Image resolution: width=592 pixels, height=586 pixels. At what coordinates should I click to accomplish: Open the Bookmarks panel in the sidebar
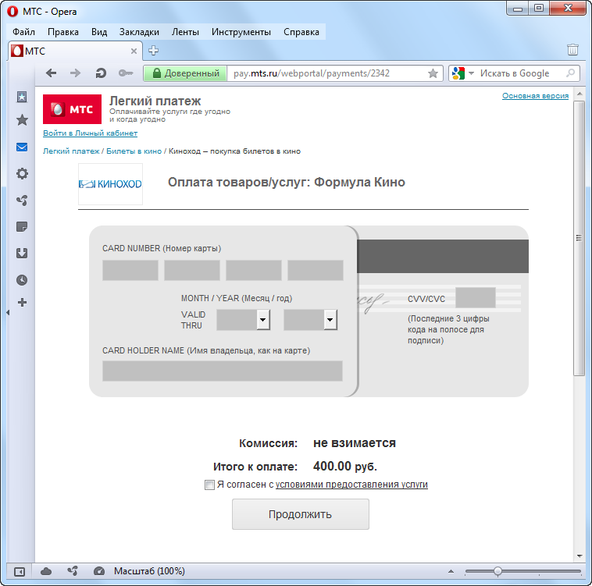coord(22,120)
